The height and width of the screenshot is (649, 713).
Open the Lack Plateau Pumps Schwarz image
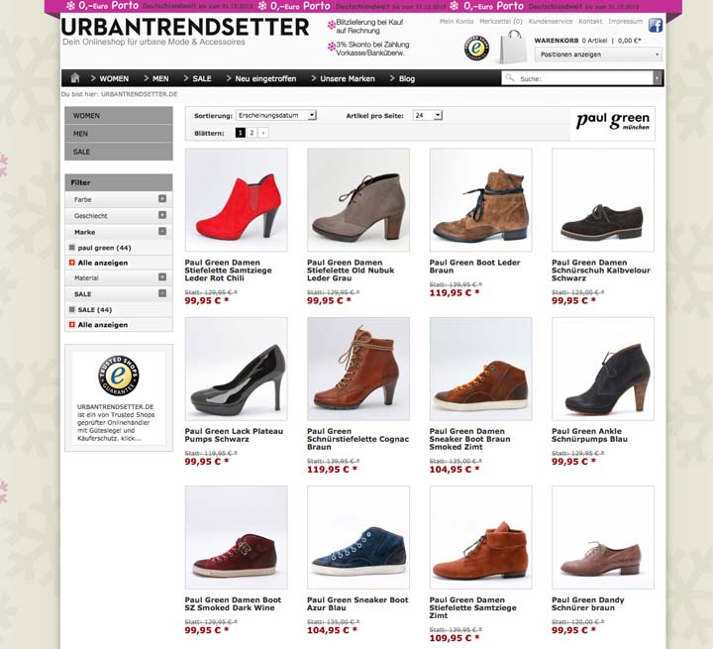[236, 369]
